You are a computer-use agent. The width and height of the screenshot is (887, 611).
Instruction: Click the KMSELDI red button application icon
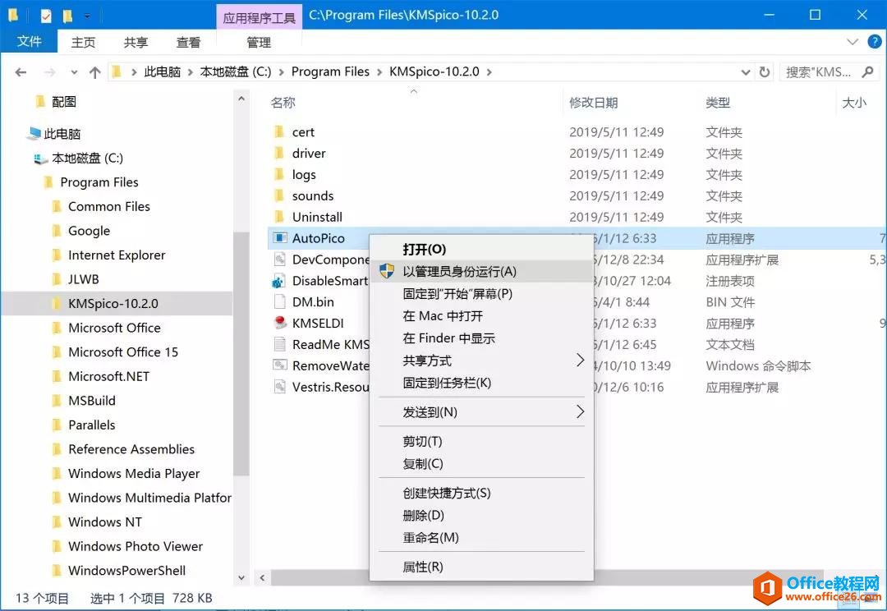[x=279, y=324]
